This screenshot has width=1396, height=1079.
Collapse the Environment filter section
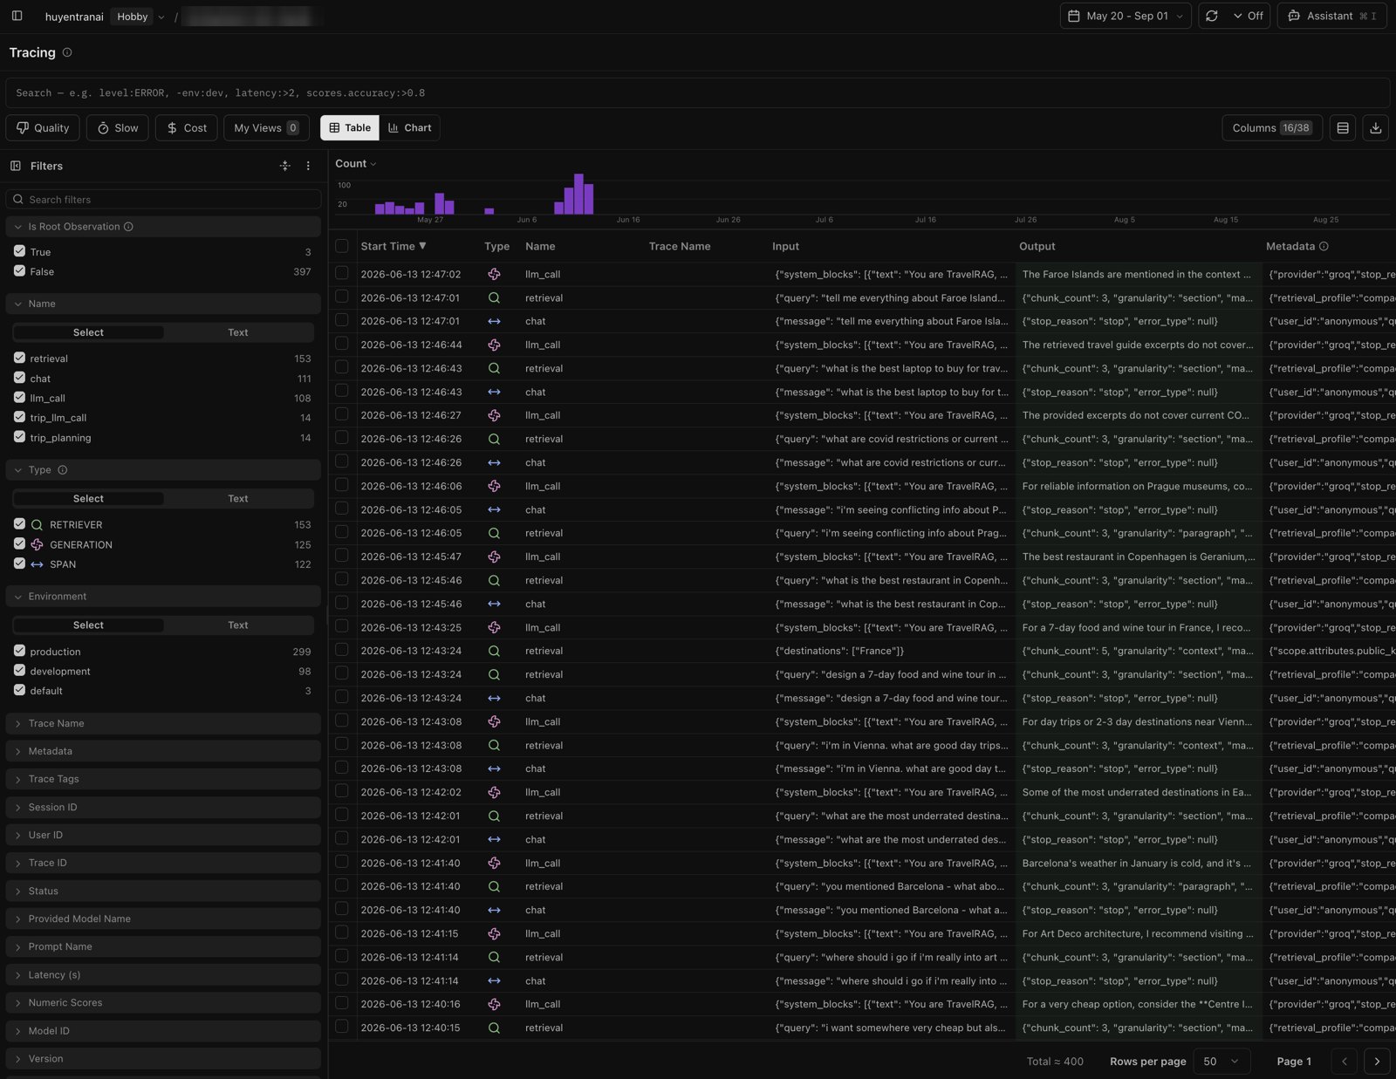[163, 597]
